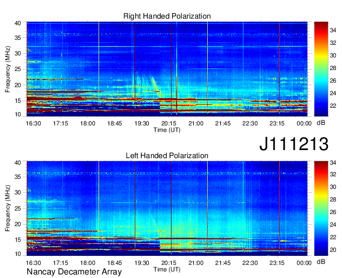342x278 pixels.
Task: Click the 21:00 tick of Left Handed plot
Action: point(196,263)
